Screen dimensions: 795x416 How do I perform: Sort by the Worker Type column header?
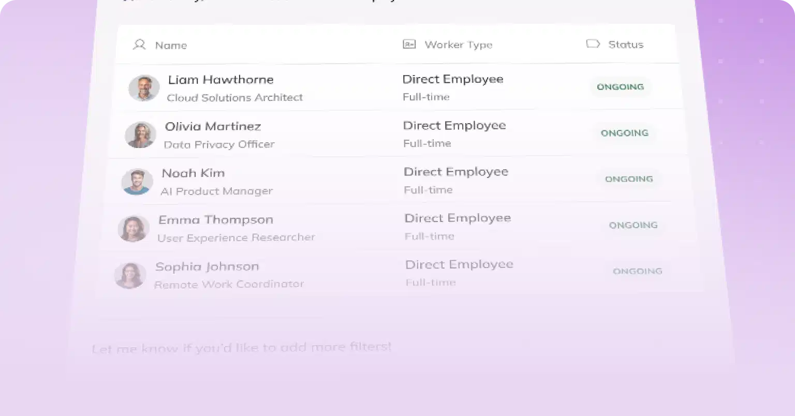[459, 45]
